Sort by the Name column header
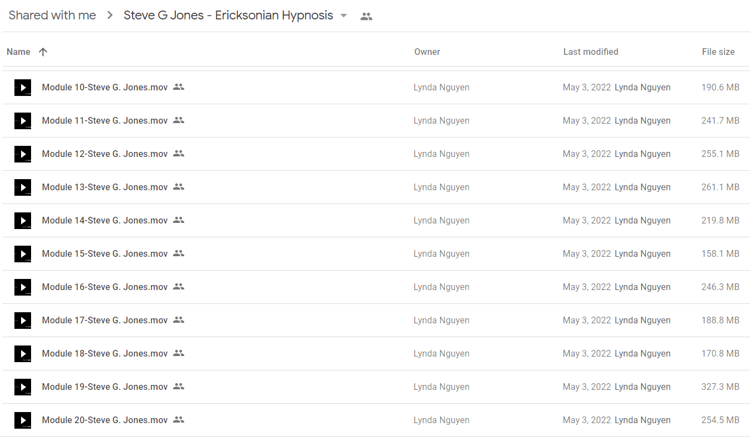This screenshot has height=437, width=750. (x=18, y=52)
